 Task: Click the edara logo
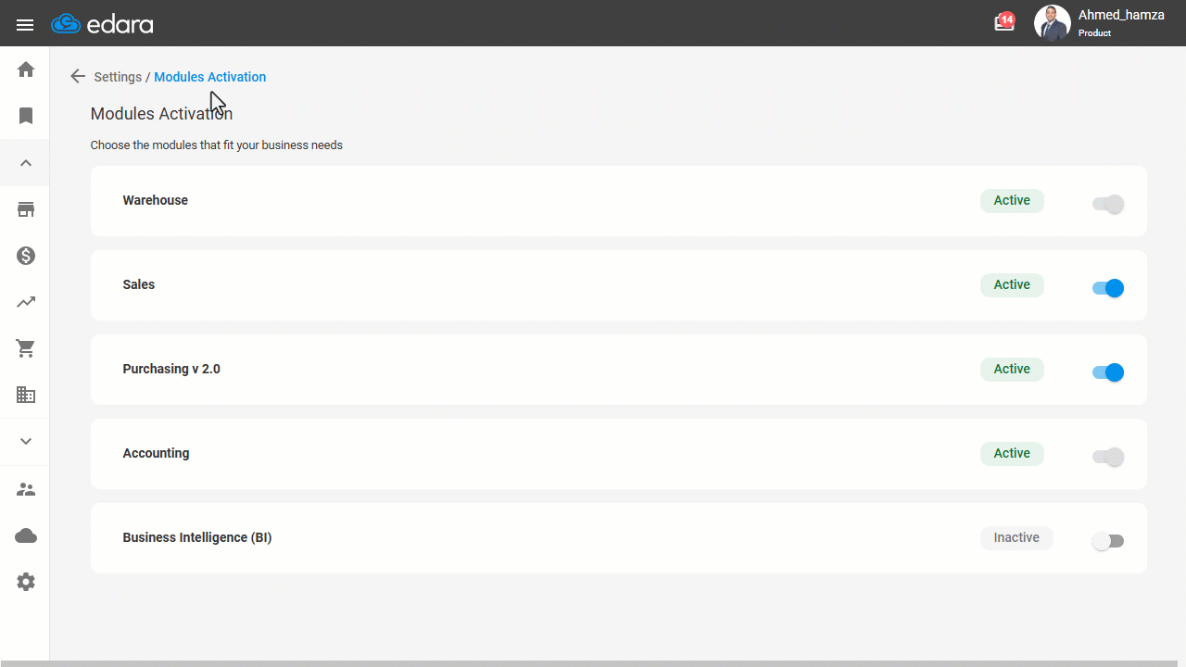[x=102, y=24]
